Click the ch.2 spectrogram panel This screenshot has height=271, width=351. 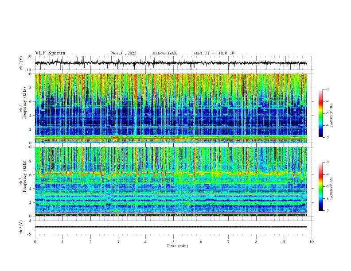tap(171, 182)
